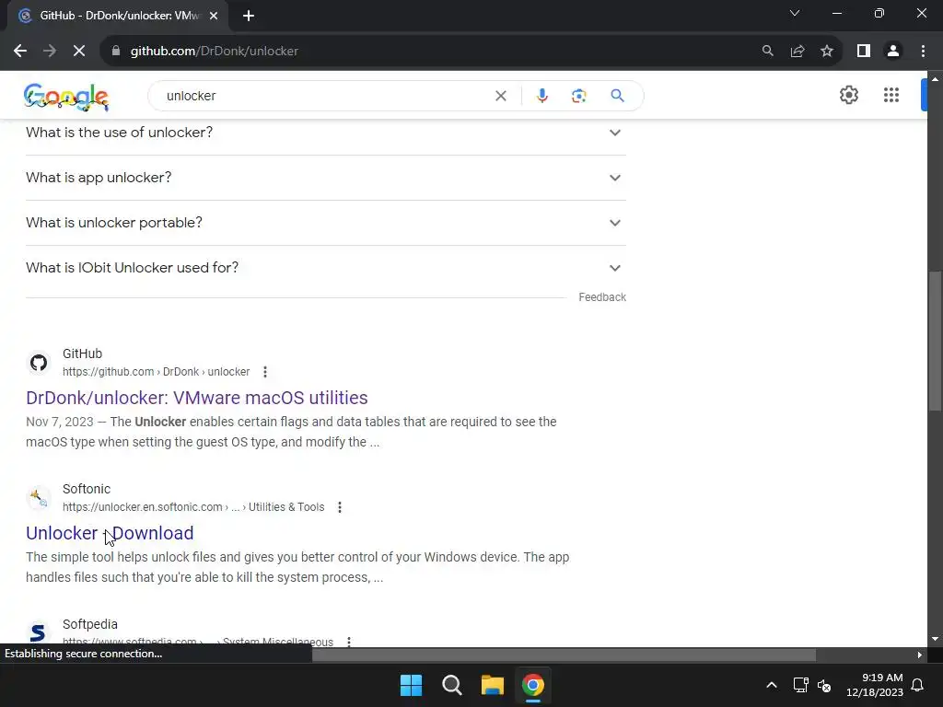Open the tab search chevron
The width and height of the screenshot is (943, 707).
[795, 13]
